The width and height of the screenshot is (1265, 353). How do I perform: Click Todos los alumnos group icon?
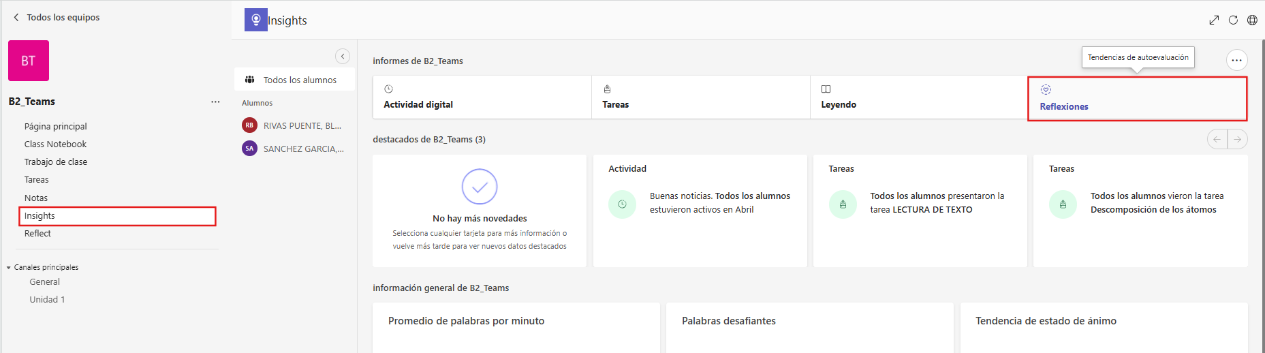250,80
